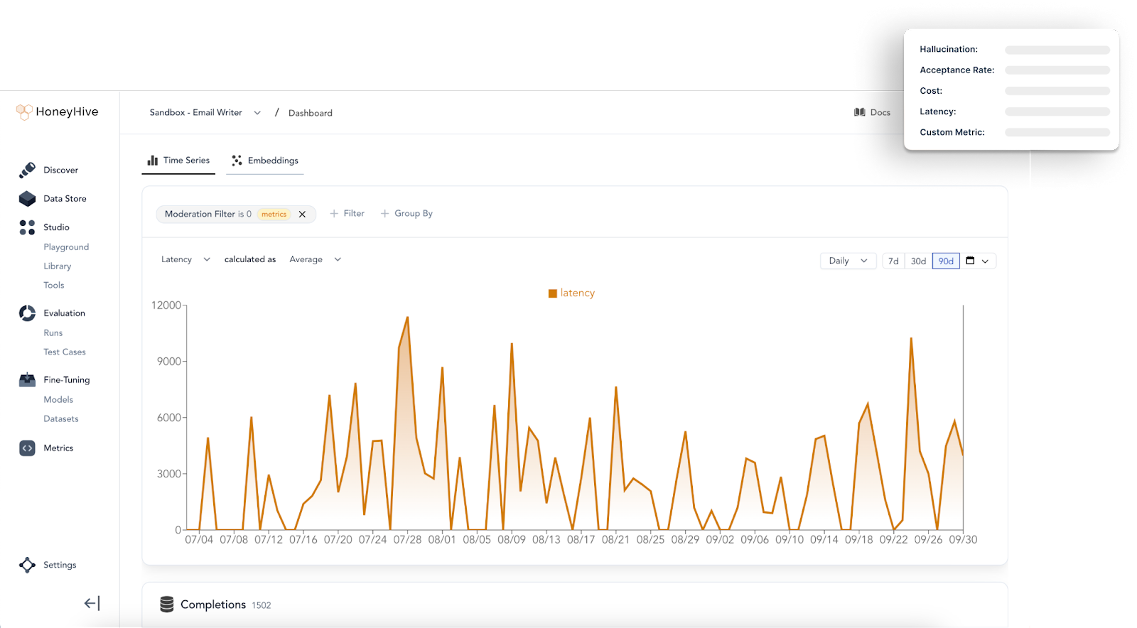
Task: Open the Discover telescope icon
Action: pyautogui.click(x=27, y=170)
